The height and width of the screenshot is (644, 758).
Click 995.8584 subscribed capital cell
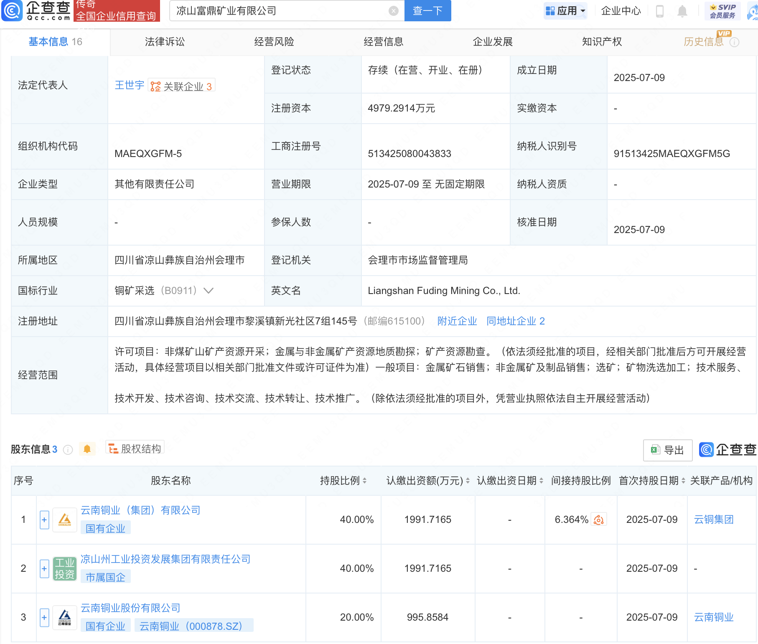point(428,617)
